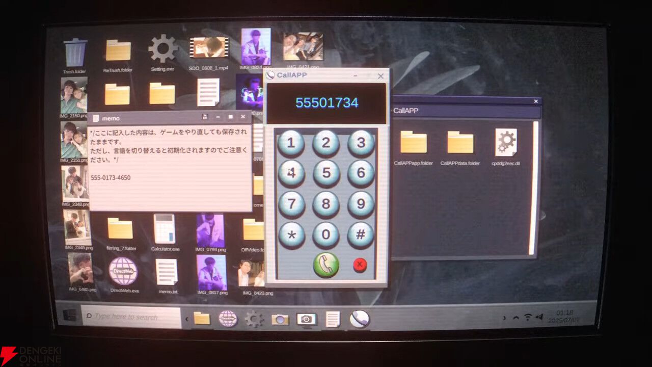Open the Trash folder on the desktop
Viewport: 652px width, 367px height.
[75, 53]
